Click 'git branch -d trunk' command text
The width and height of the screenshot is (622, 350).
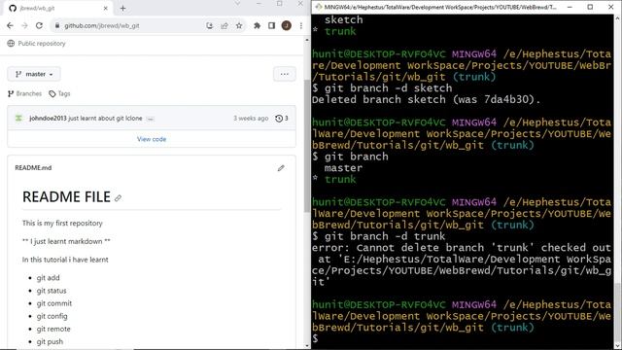click(385, 236)
